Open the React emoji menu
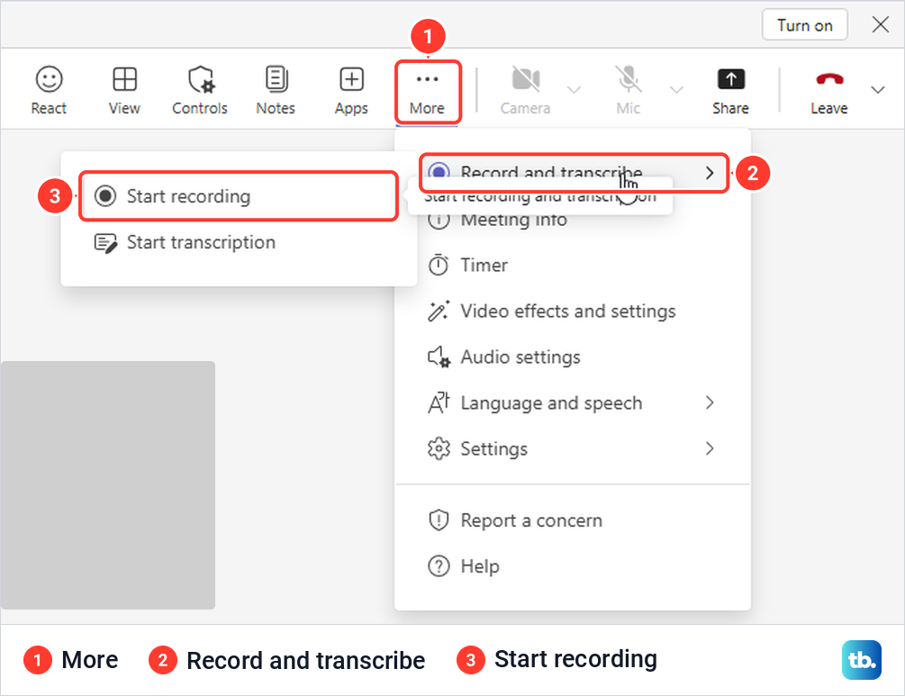 pyautogui.click(x=49, y=90)
